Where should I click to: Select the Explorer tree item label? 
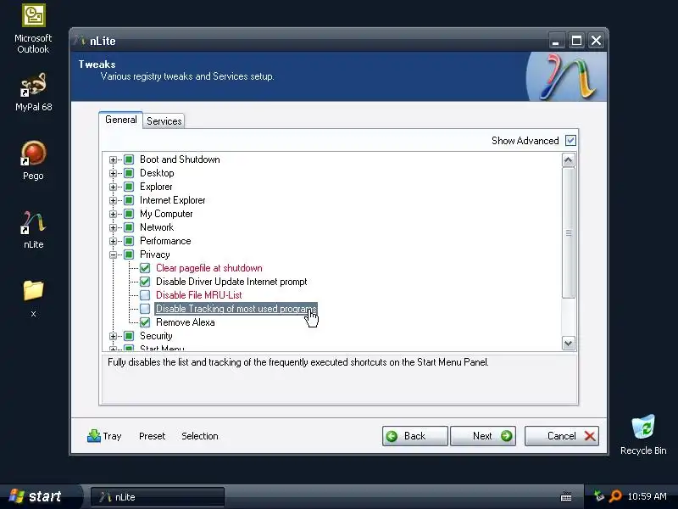(156, 187)
